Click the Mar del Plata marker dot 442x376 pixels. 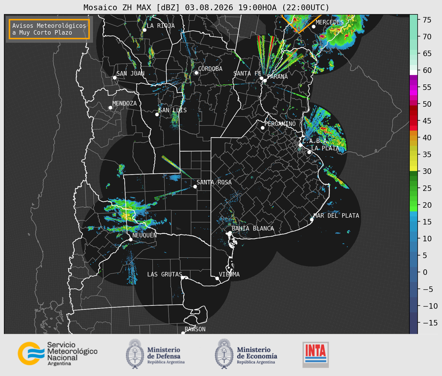(312, 220)
